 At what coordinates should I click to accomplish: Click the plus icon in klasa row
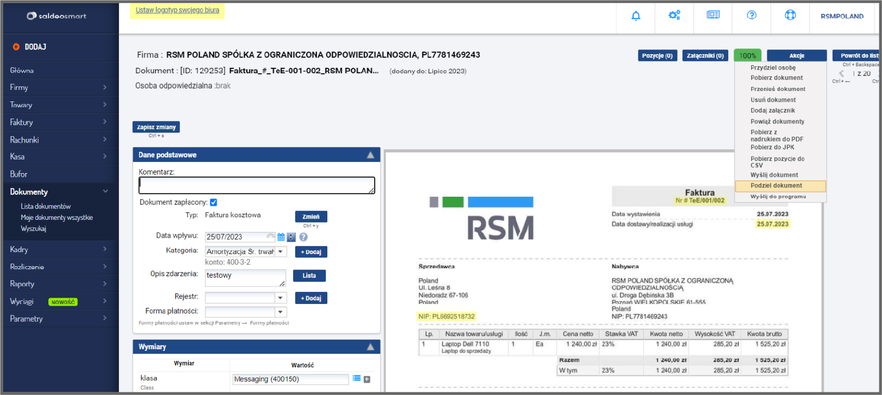coord(367,379)
